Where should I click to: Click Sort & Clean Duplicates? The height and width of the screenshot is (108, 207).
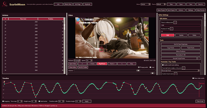181,44
